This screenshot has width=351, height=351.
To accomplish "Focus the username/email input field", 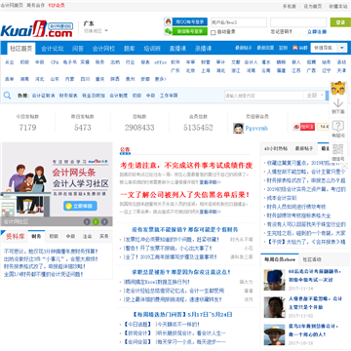I will 239,22.
